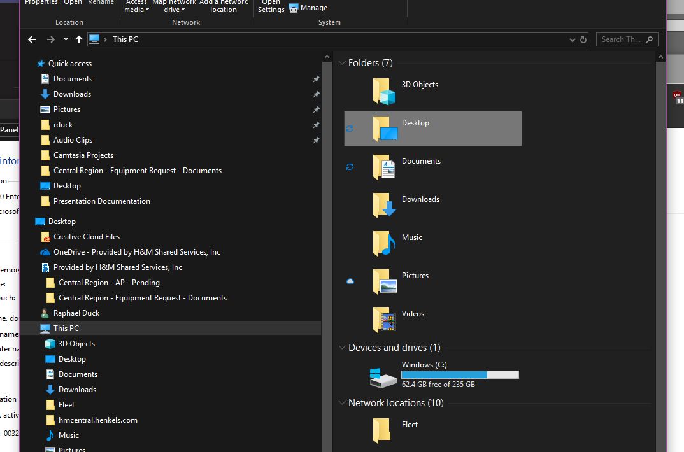Select the Downloads folder icon in Folders group
684x452 pixels.
pyautogui.click(x=384, y=205)
